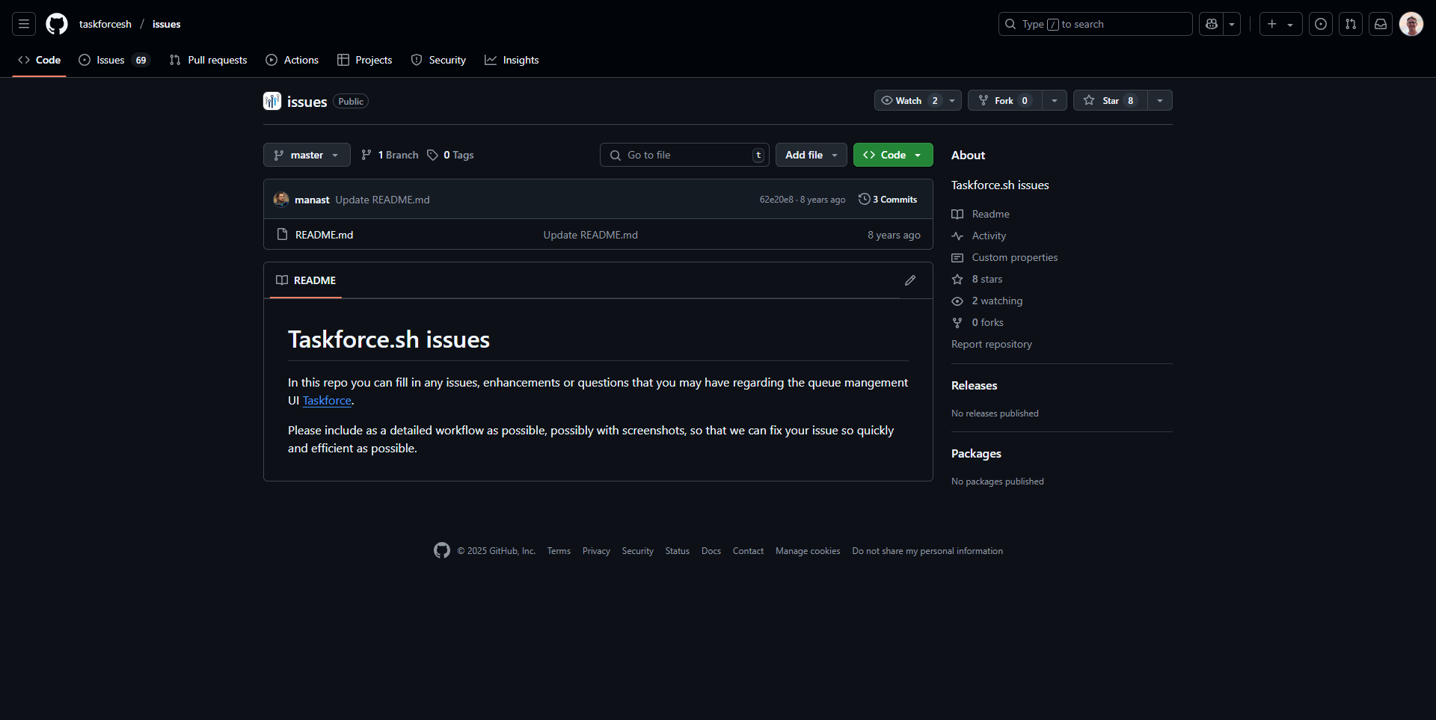Open the issues shortcut icon in header
Image resolution: width=1436 pixels, height=720 pixels.
pos(1321,24)
